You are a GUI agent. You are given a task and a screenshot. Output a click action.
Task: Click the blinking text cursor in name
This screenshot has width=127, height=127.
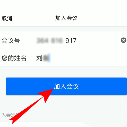pyautogui.click(x=50, y=58)
